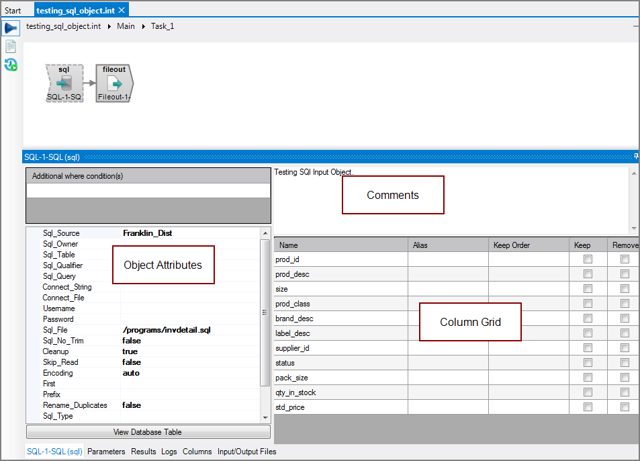640x461 pixels.
Task: Switch to the Parameters tab
Action: click(x=106, y=452)
